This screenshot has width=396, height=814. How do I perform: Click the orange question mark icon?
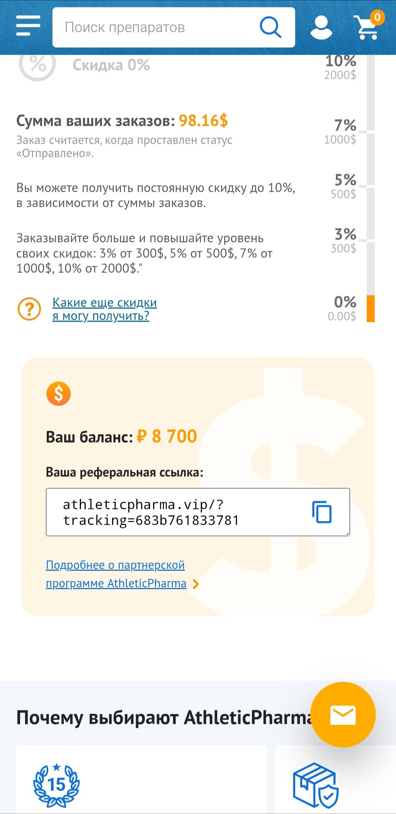point(29,309)
